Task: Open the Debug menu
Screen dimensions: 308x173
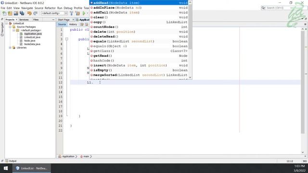Action: pos(68,8)
